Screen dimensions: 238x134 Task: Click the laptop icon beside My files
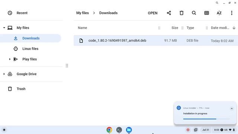pos(10,28)
